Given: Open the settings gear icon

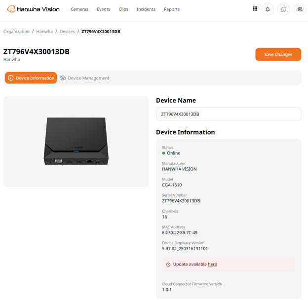Looking at the screenshot, I should click(300, 9).
